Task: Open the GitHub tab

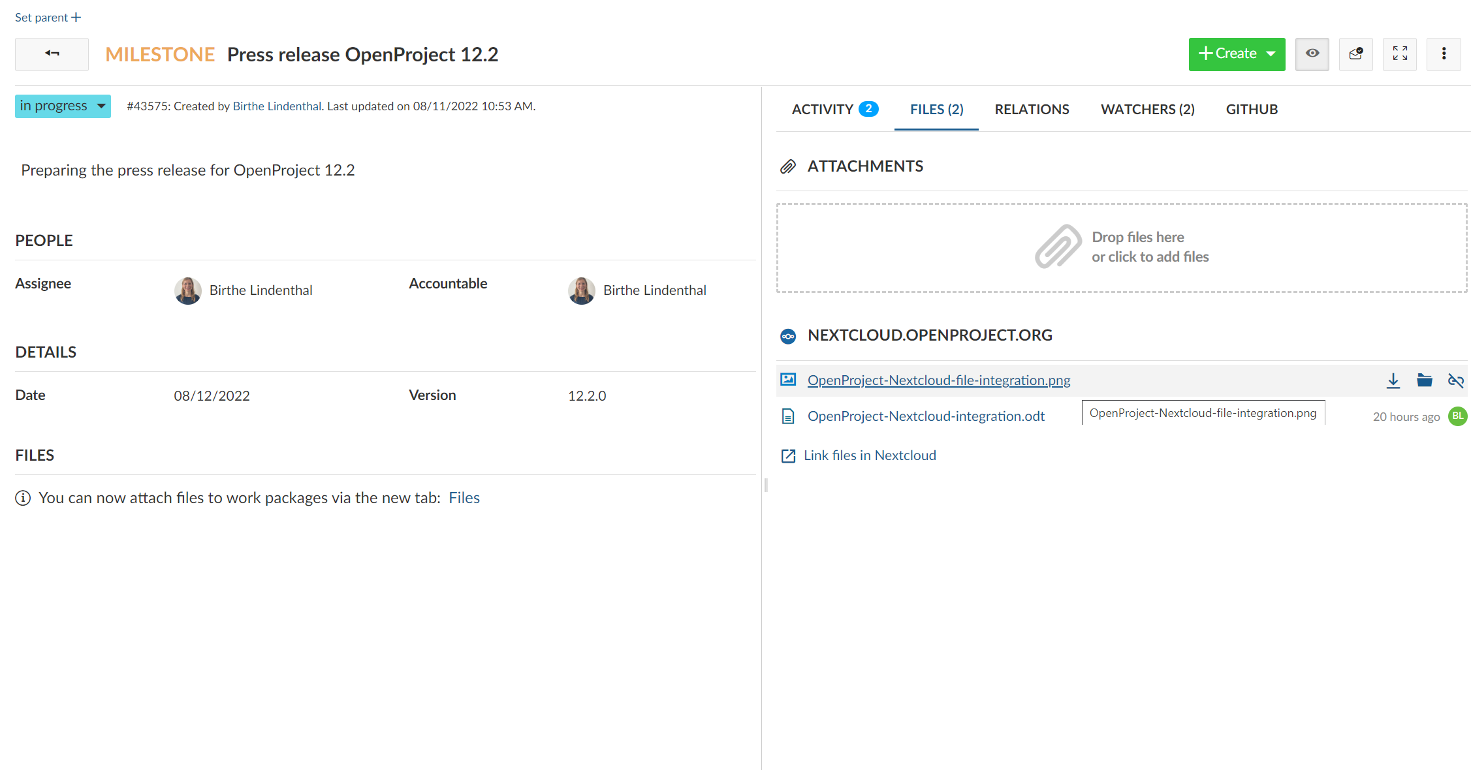Action: pyautogui.click(x=1252, y=109)
